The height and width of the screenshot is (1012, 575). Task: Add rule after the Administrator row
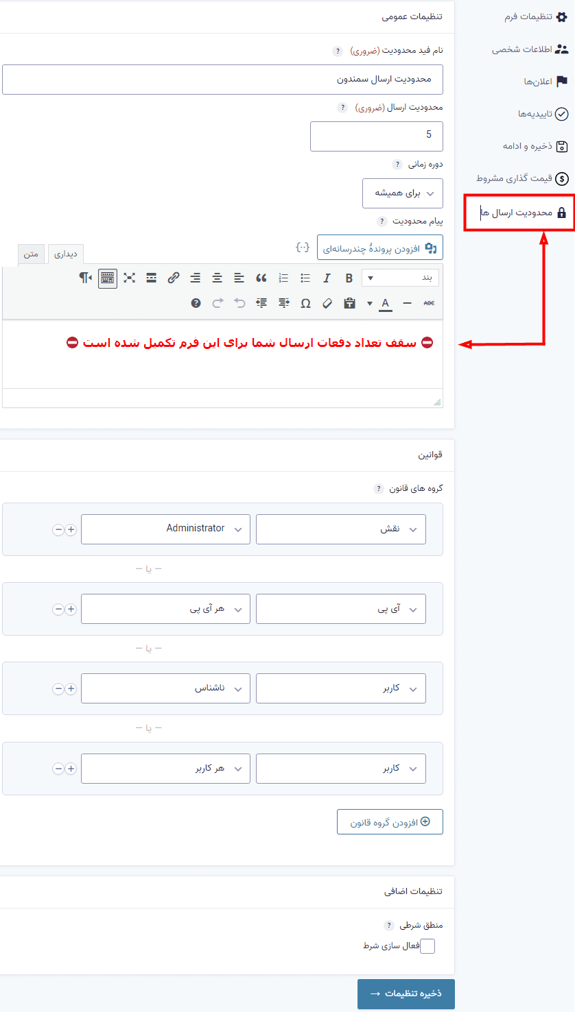point(71,530)
